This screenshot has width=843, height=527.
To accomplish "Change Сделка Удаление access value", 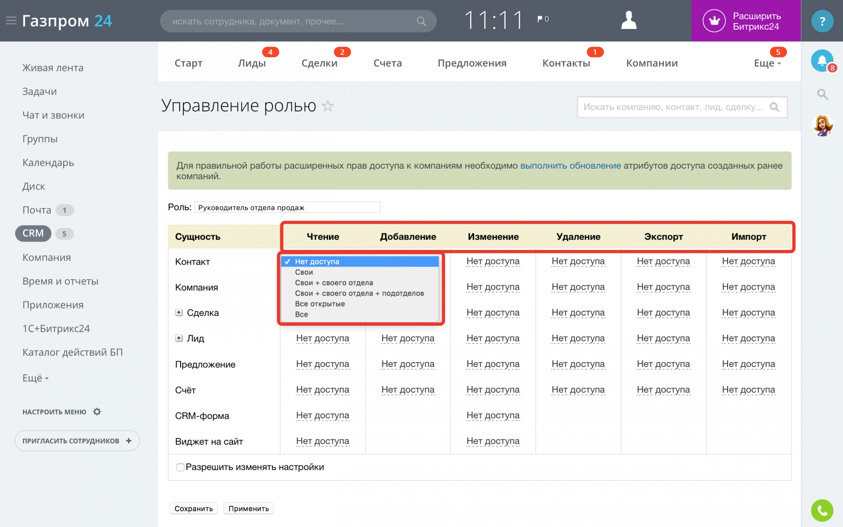I will tap(578, 312).
